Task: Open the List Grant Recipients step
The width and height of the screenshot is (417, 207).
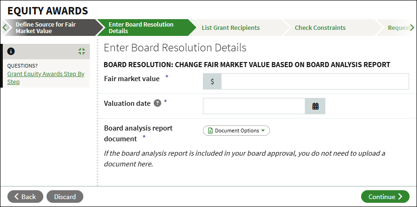Action: [x=230, y=28]
